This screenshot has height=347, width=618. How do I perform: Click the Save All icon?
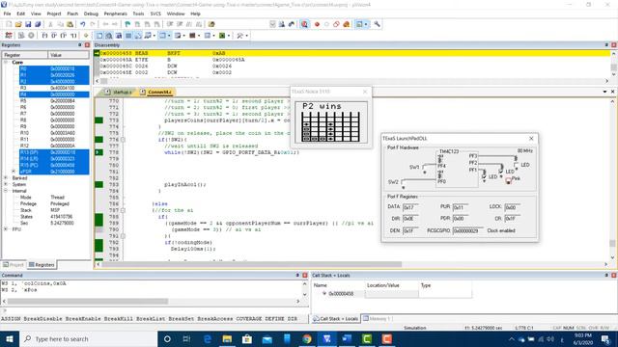(x=38, y=24)
